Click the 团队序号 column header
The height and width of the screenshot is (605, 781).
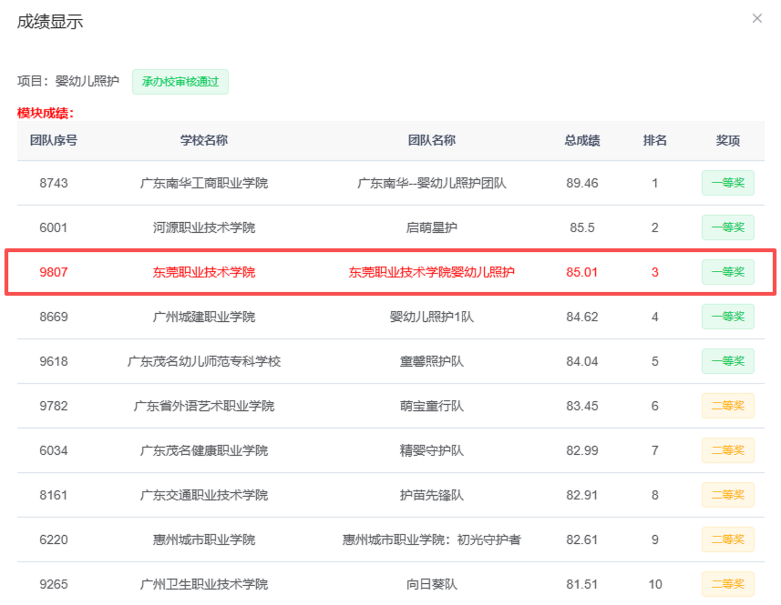pyautogui.click(x=53, y=140)
